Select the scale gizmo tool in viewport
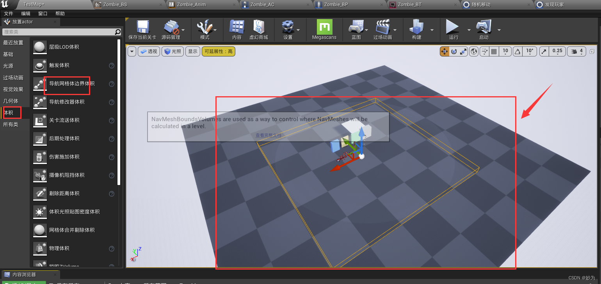 (x=463, y=51)
